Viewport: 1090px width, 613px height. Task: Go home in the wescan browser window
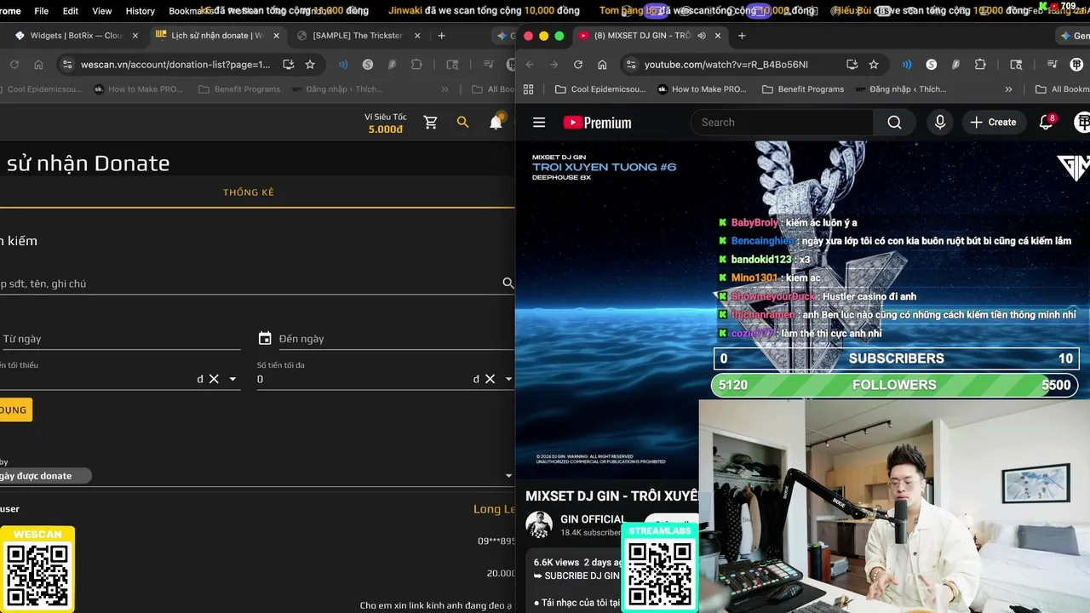tap(38, 65)
